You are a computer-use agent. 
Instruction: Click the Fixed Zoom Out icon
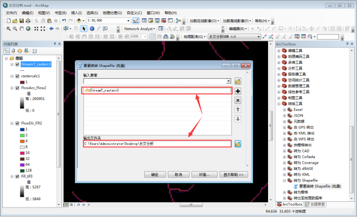pos(43,29)
